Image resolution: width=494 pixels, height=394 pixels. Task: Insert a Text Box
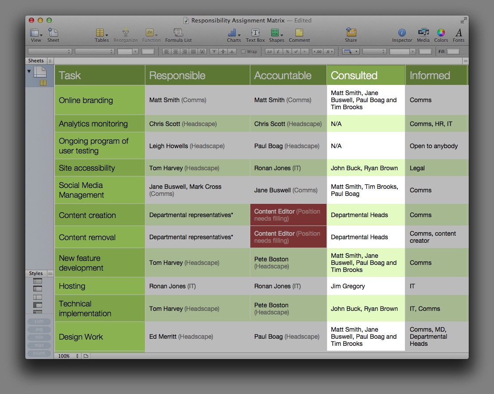pyautogui.click(x=255, y=35)
